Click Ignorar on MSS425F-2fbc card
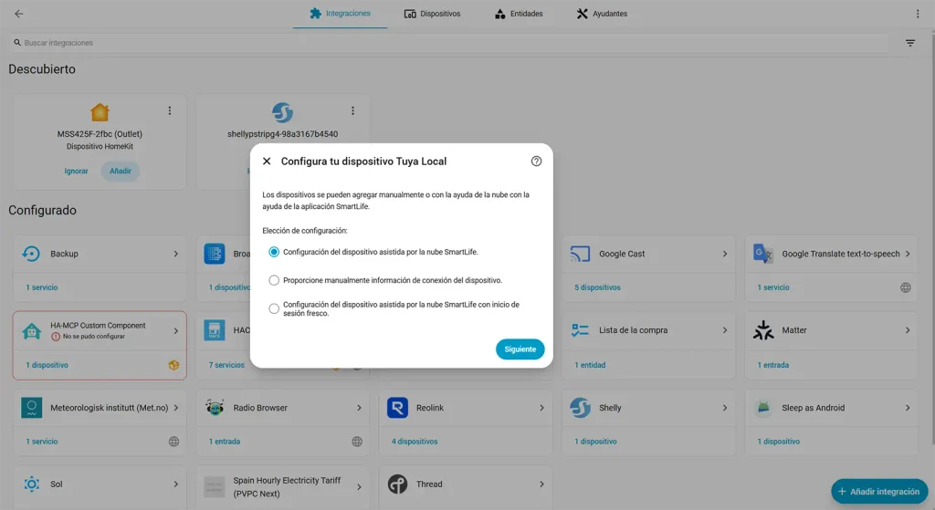 click(76, 171)
